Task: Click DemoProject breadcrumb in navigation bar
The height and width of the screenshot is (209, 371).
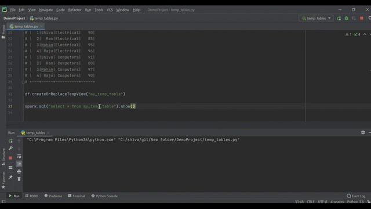Action: [x=14, y=18]
